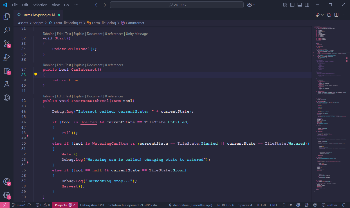Click the lightbulb code action on line 38
This screenshot has height=208, width=350.
[36, 75]
